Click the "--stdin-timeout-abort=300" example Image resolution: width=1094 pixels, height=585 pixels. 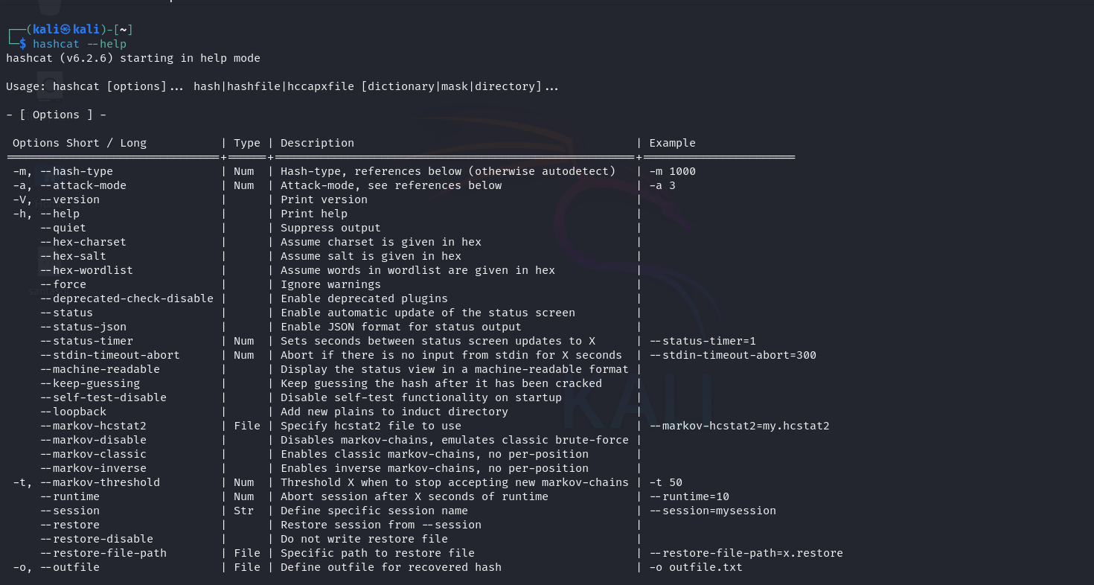coord(732,355)
